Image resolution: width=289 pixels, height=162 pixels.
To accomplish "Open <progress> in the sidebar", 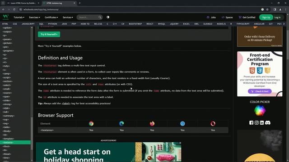I will tap(8, 51).
